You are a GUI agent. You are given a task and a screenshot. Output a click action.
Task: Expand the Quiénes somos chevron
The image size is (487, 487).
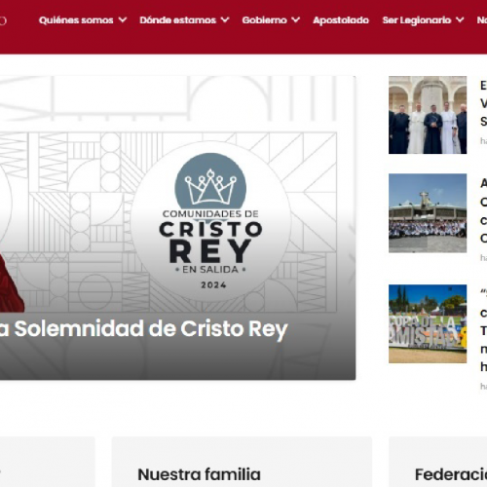pyautogui.click(x=123, y=20)
